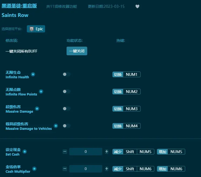The width and height of the screenshot is (201, 177).
Task: Click the NUM2 hotkey for Infinite Flow Points
Action: pos(132,91)
